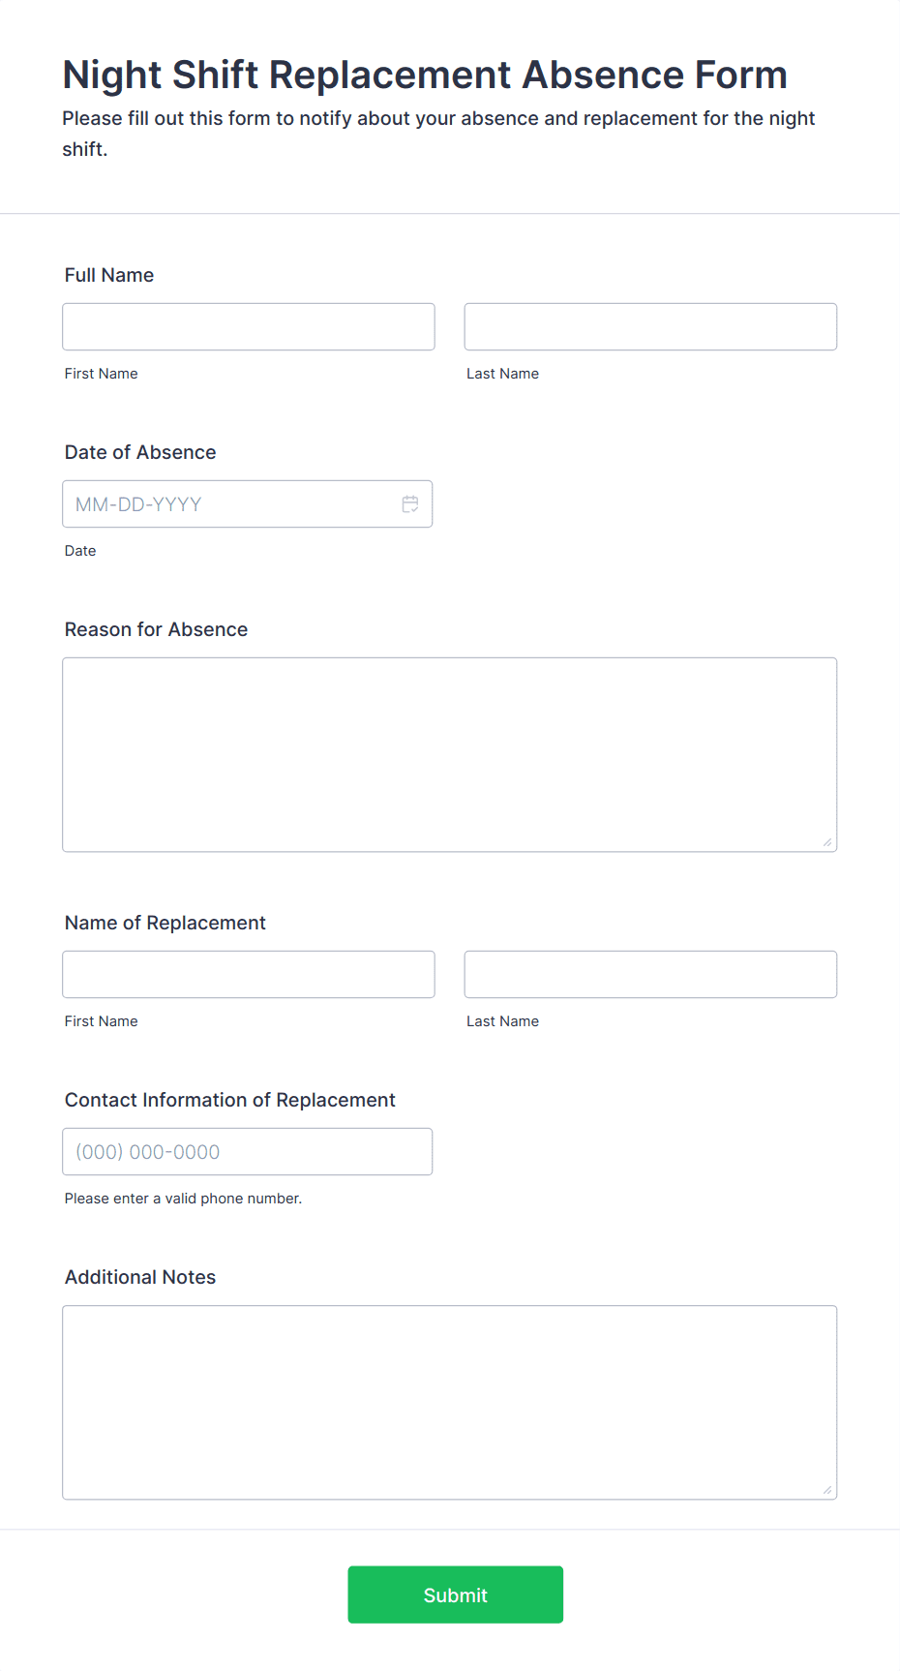Submit the absence form
The image size is (900, 1671).
point(456,1595)
